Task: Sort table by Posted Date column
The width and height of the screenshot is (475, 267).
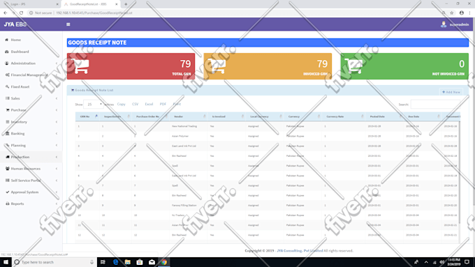Action: [384, 116]
